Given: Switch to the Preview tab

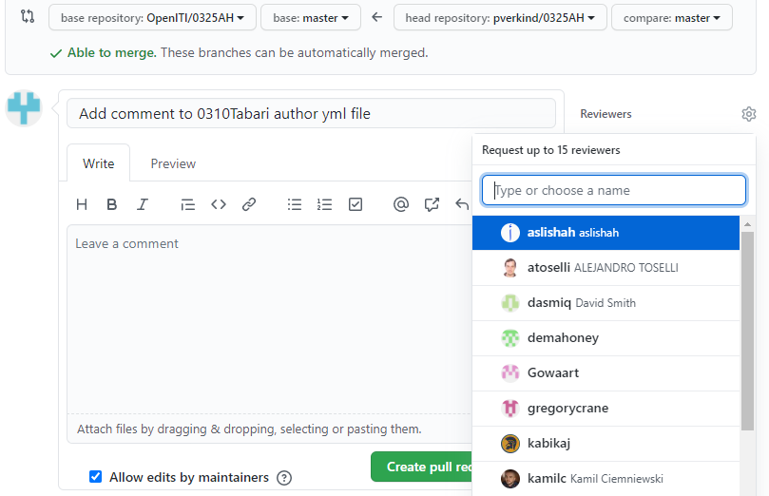Looking at the screenshot, I should pyautogui.click(x=173, y=163).
